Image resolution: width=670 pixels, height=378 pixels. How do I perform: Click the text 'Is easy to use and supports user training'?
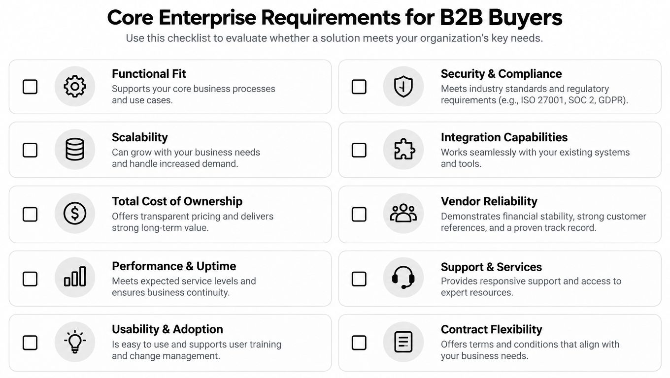click(197, 345)
